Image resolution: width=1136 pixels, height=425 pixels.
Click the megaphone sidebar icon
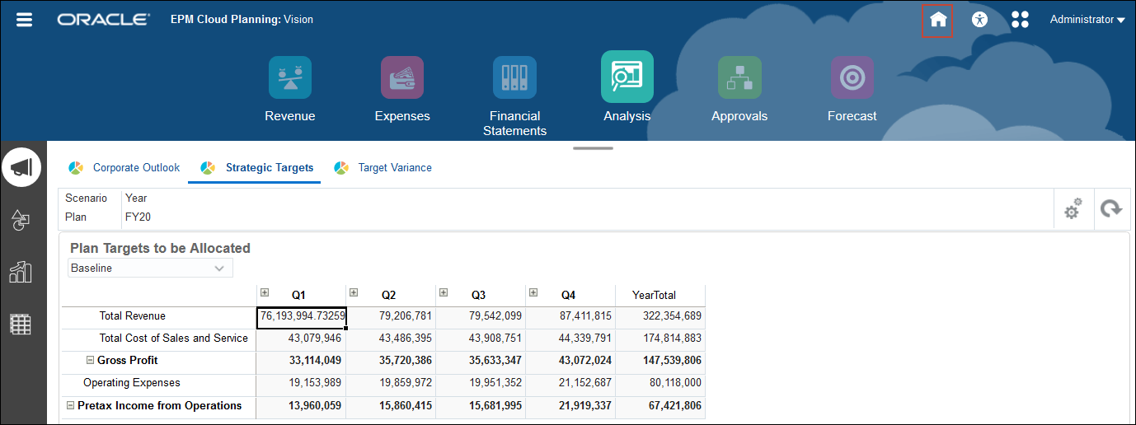pyautogui.click(x=22, y=168)
